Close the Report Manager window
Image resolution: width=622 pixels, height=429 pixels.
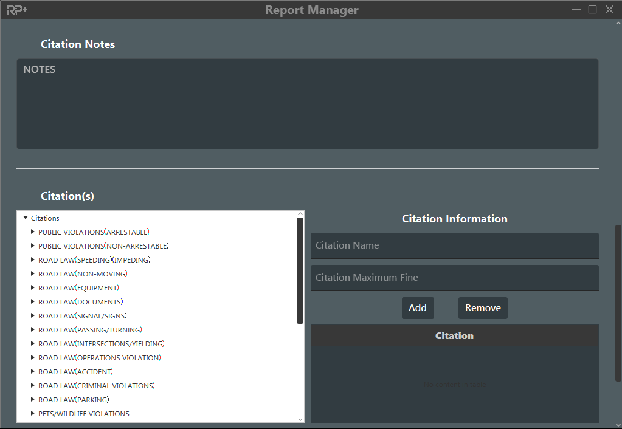click(609, 10)
